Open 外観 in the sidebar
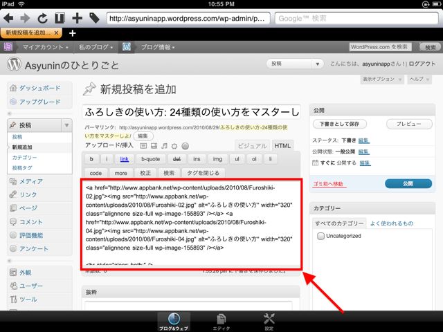 [x=25, y=273]
